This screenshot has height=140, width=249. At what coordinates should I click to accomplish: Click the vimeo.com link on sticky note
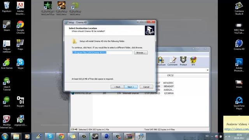click(237, 129)
